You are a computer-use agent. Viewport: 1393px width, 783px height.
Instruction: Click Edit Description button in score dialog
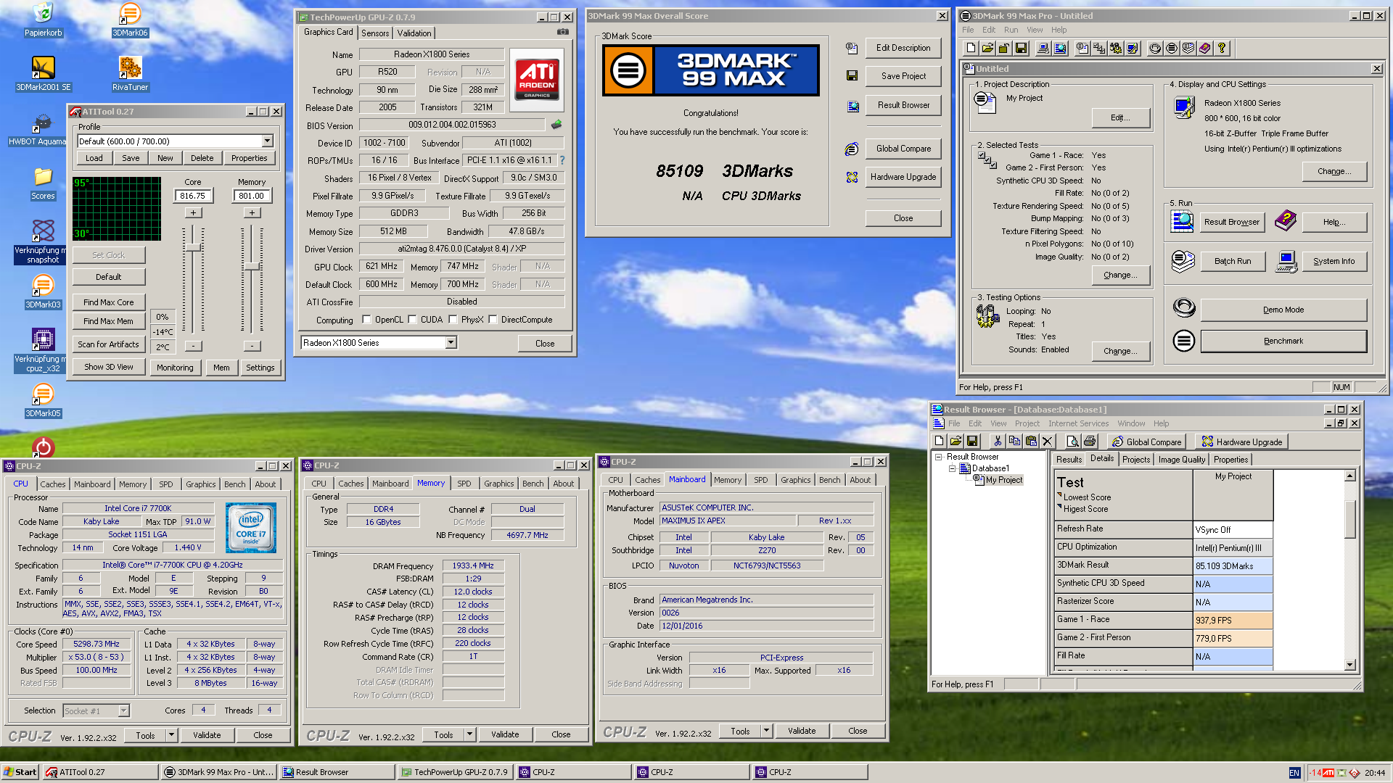coord(903,48)
